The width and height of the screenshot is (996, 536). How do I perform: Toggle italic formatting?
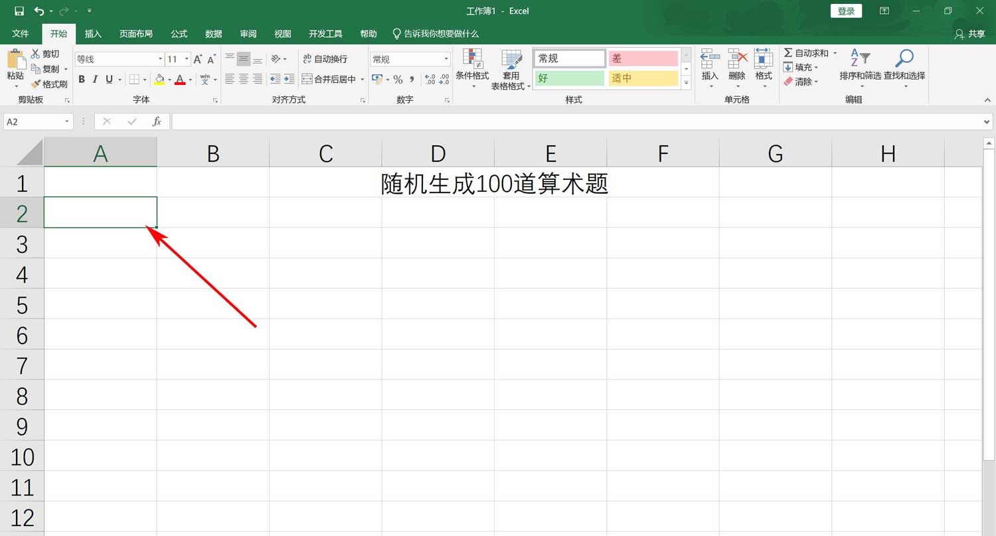click(95, 80)
